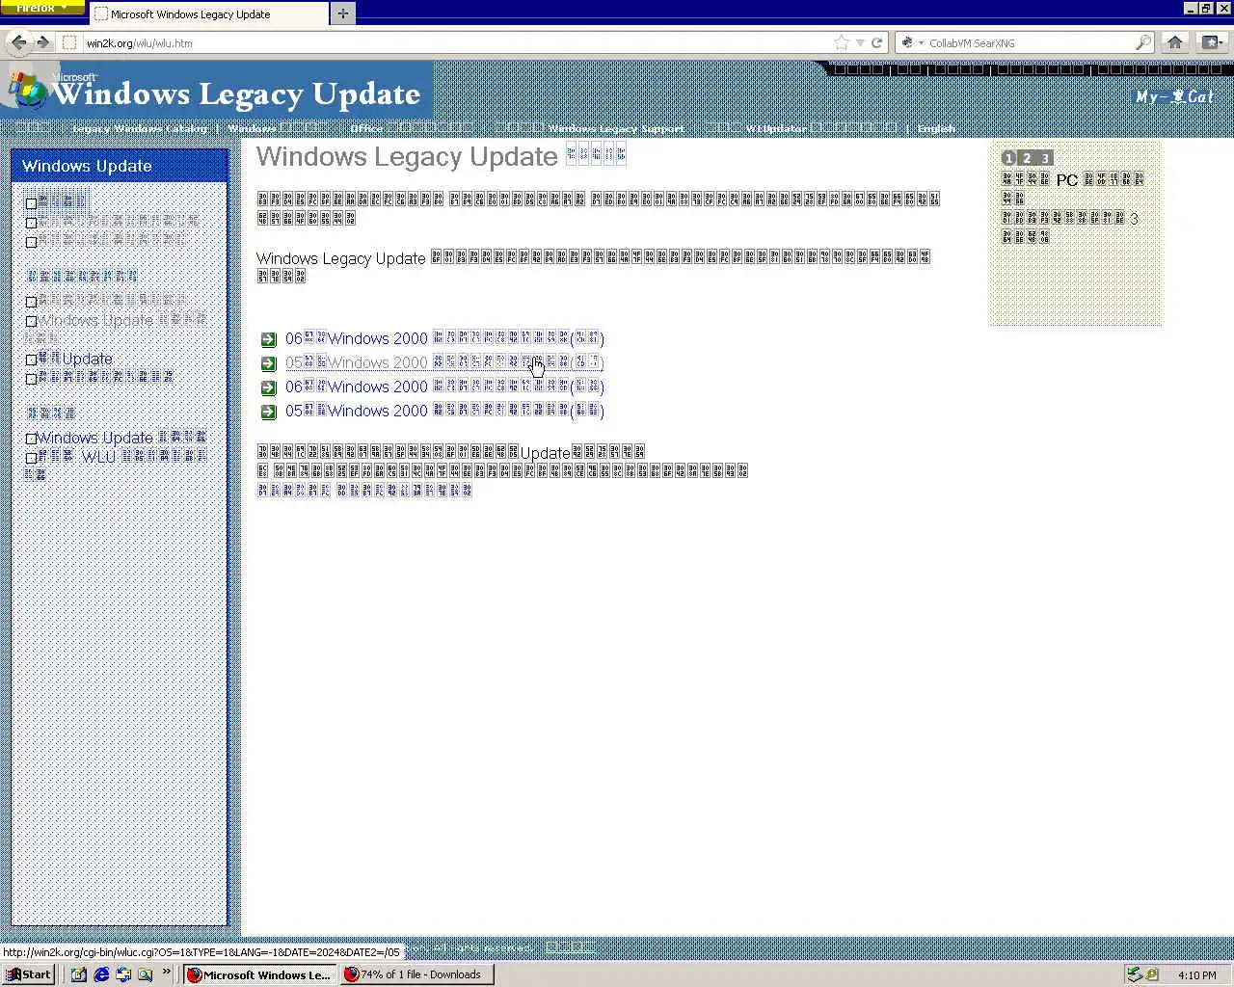Click the sidebar Update link
The image size is (1234, 987).
75,359
